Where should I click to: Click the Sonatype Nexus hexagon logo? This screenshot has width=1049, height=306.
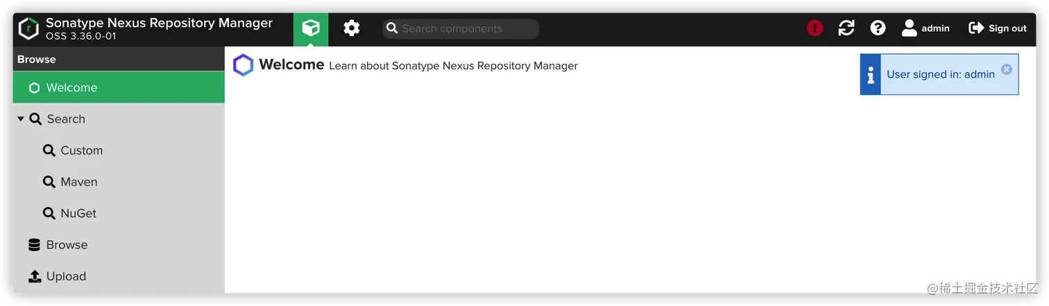pyautogui.click(x=28, y=28)
